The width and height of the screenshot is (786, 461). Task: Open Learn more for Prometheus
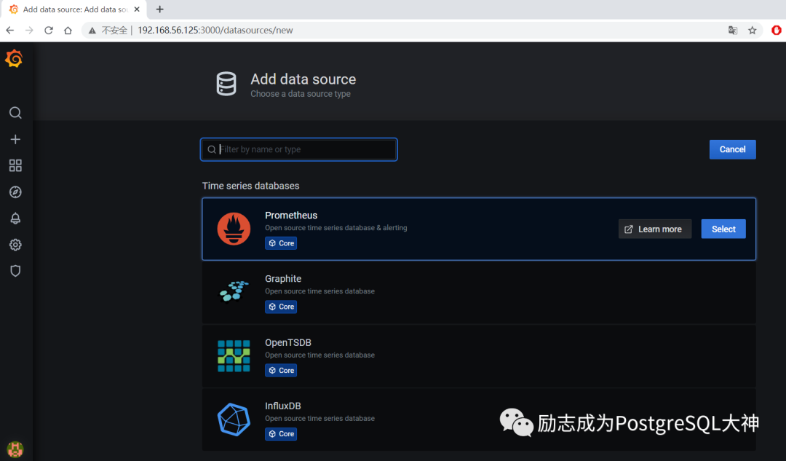pyautogui.click(x=655, y=229)
